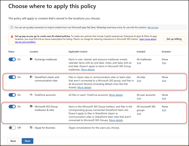Turn off SharePoint classic sites toggle
Viewport: 189px width, 146px height.
(12, 77)
